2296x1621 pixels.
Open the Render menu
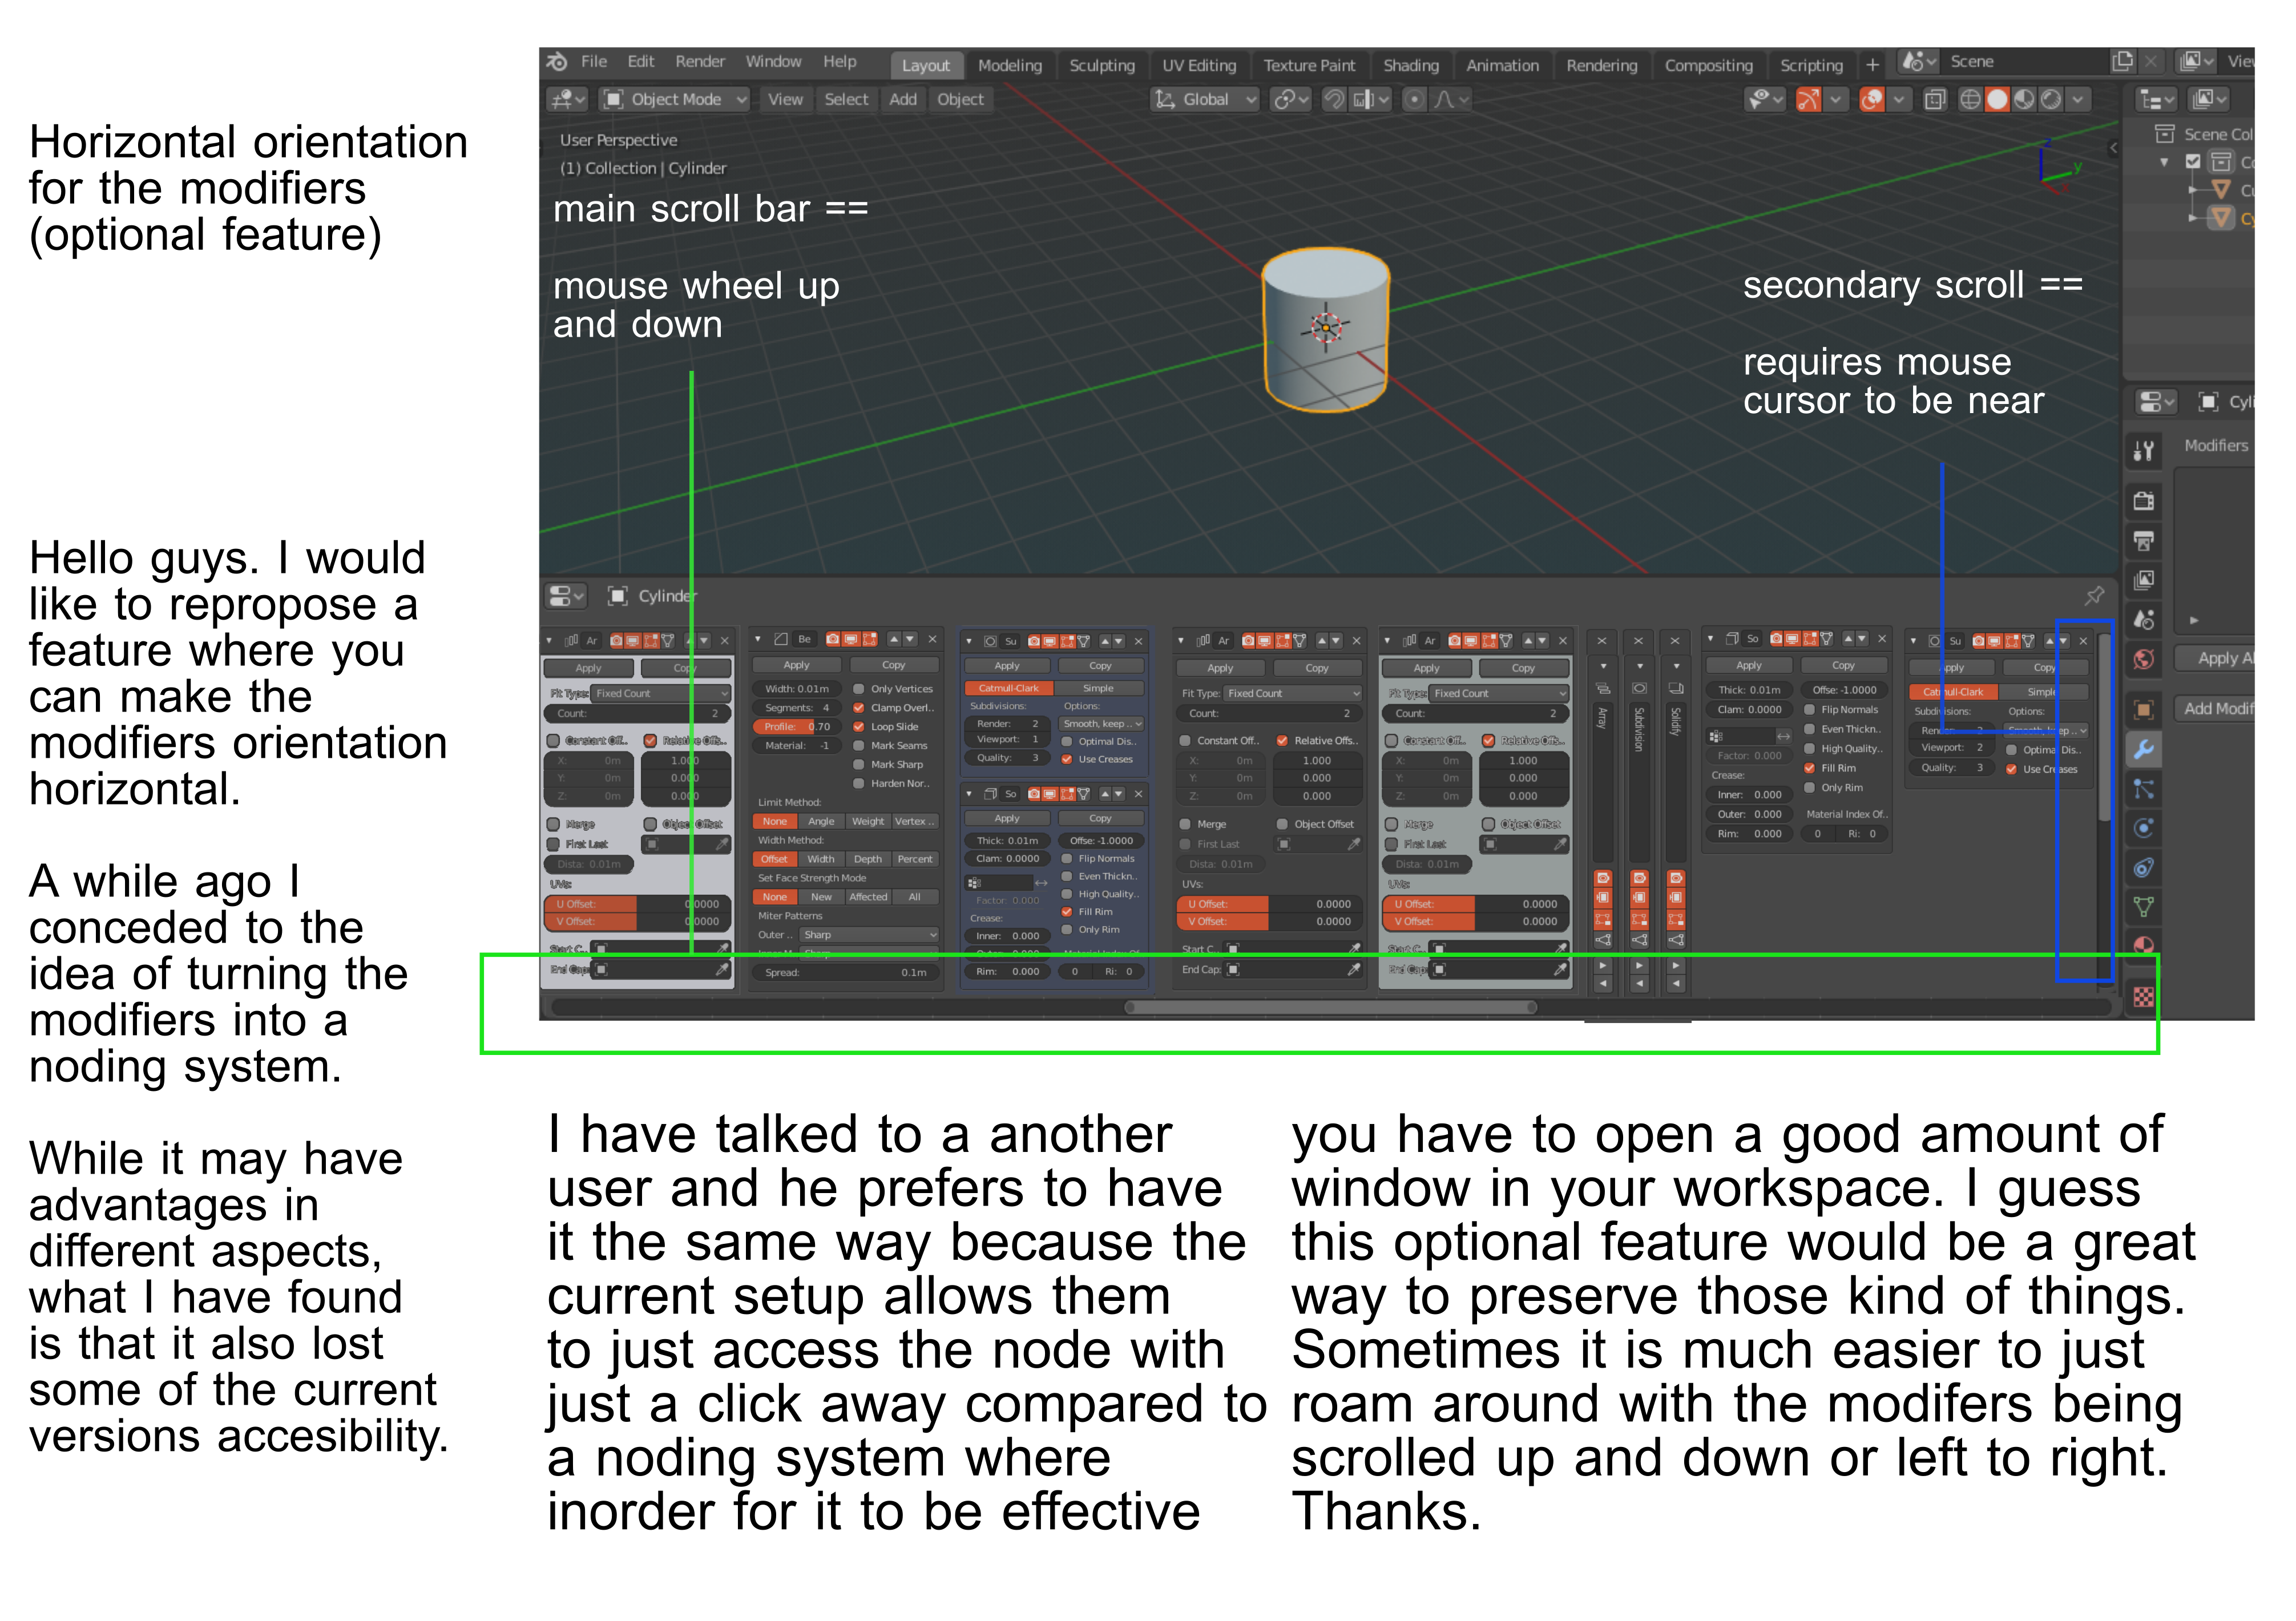[x=700, y=62]
